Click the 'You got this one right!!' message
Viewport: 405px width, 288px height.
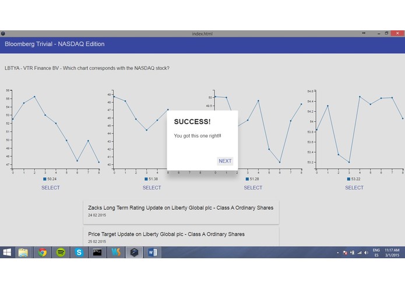(198, 136)
